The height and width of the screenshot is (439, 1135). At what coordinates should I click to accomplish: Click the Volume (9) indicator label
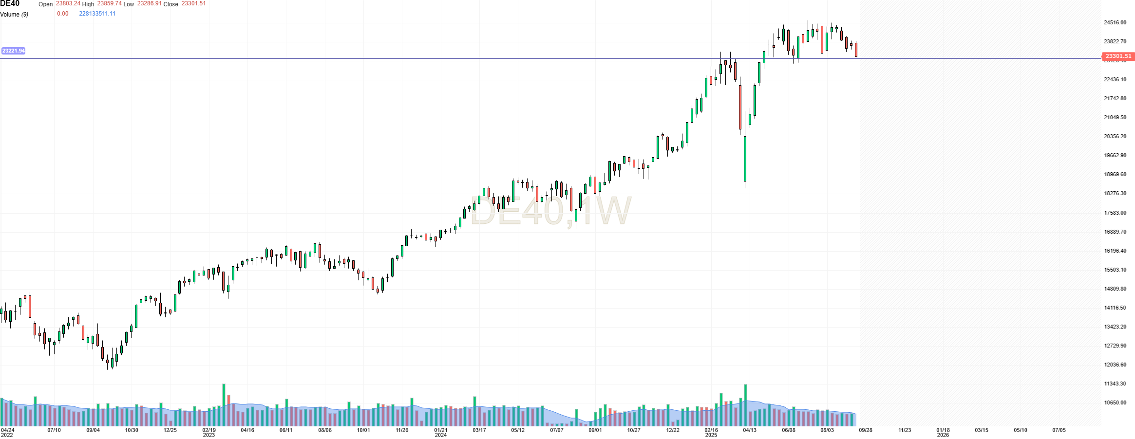pyautogui.click(x=14, y=15)
